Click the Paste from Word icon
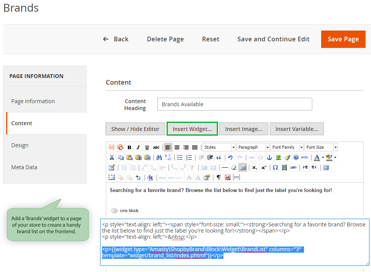 (x=147, y=157)
